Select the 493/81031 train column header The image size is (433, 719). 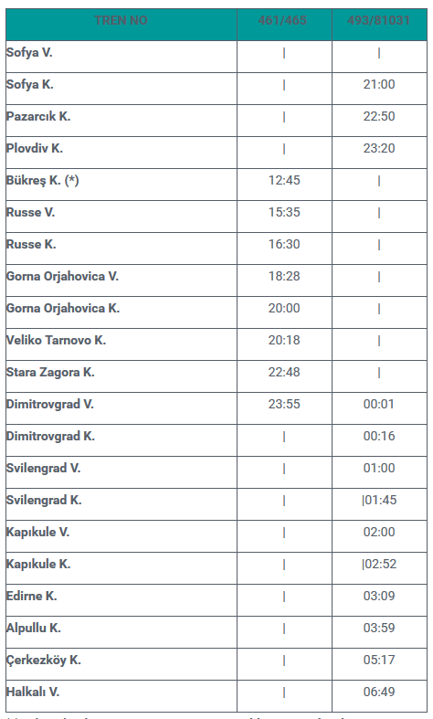click(x=379, y=20)
